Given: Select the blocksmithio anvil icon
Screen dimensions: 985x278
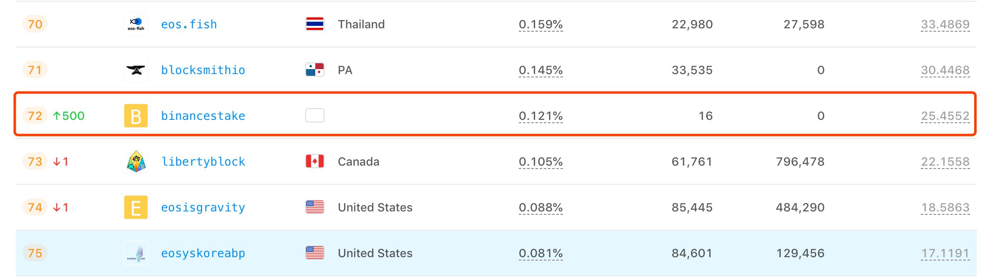Looking at the screenshot, I should [136, 69].
